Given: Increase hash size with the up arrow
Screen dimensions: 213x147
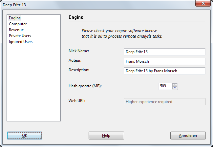Looking at the screenshot, I should (175, 85).
